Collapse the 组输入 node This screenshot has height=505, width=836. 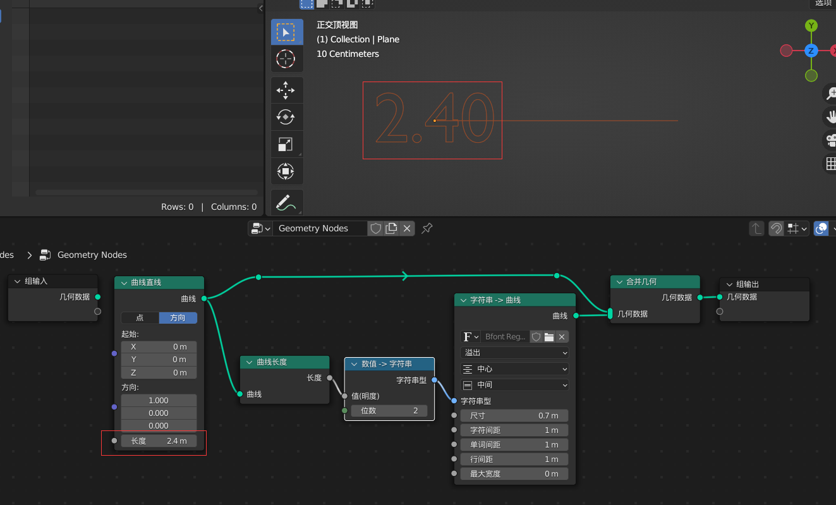[18, 281]
